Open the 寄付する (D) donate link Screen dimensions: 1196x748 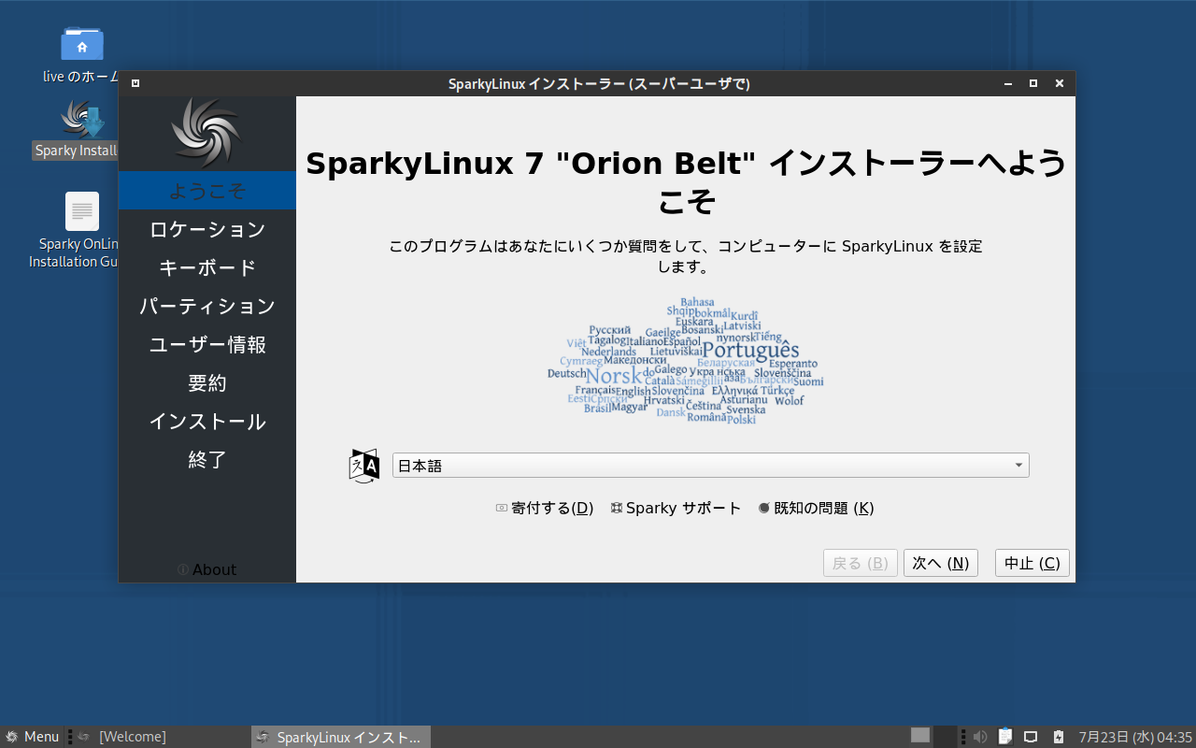pyautogui.click(x=545, y=508)
